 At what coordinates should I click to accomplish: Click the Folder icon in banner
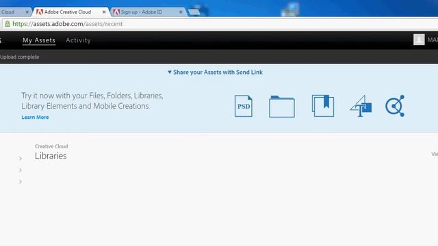[x=281, y=107]
